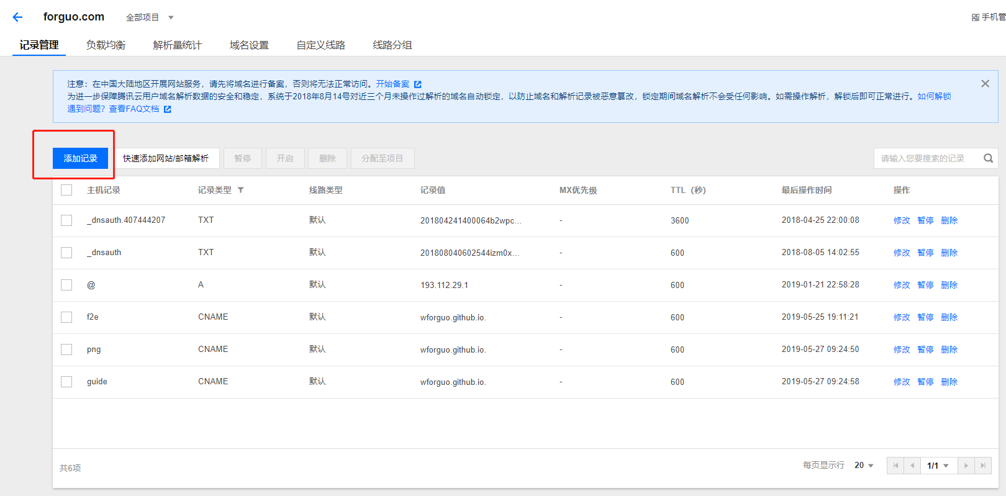1006x496 pixels.
Task: Click the search magnifier icon
Action: tap(988, 158)
